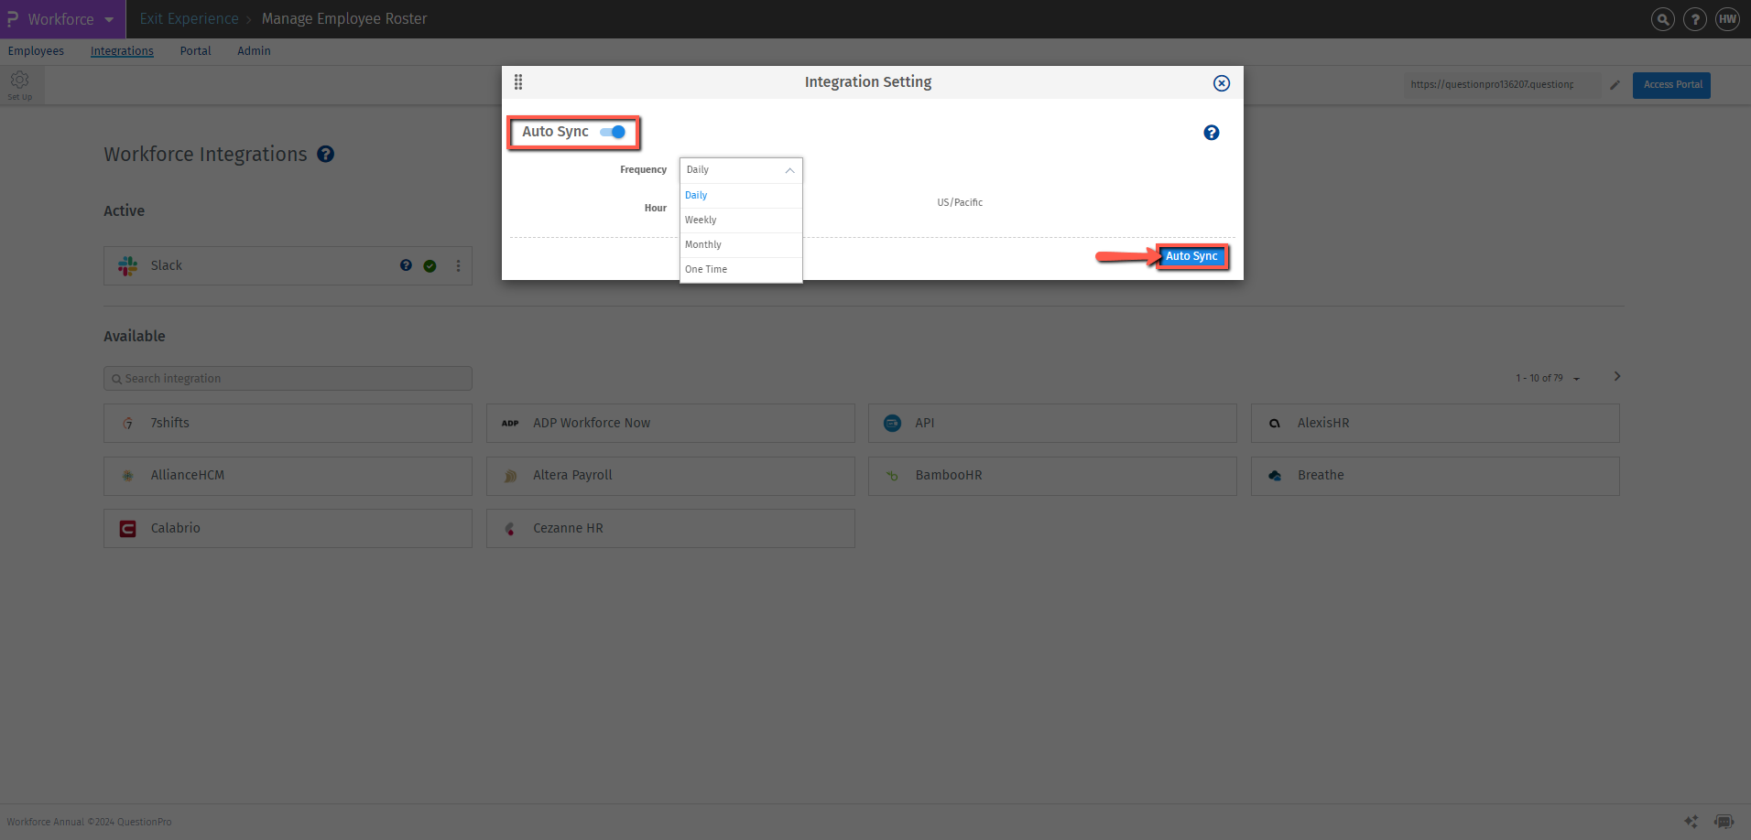Viewport: 1751px width, 840px height.
Task: Click the help question mark in the top bar
Action: click(x=1695, y=18)
